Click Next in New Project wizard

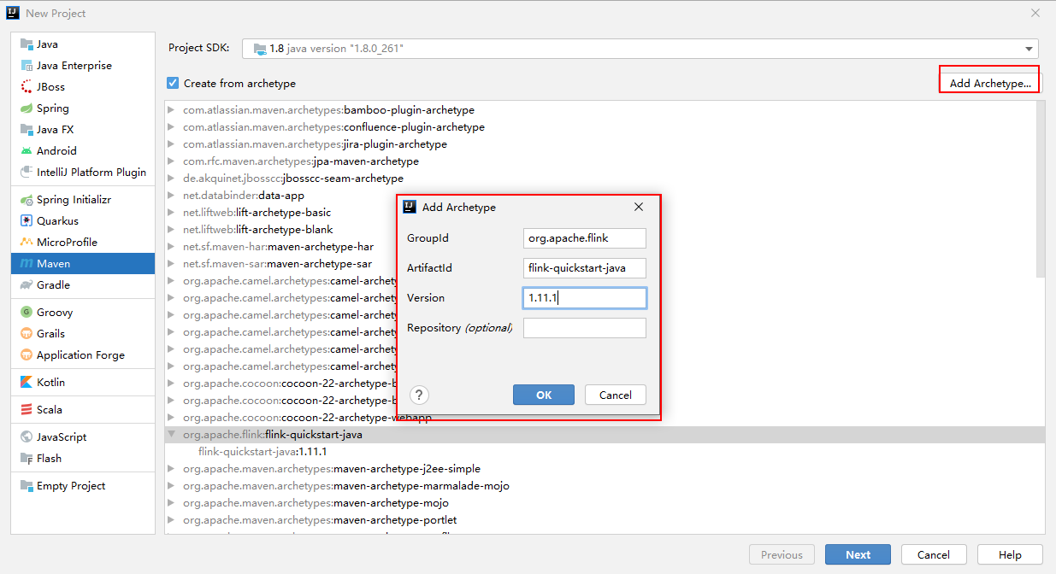point(858,554)
